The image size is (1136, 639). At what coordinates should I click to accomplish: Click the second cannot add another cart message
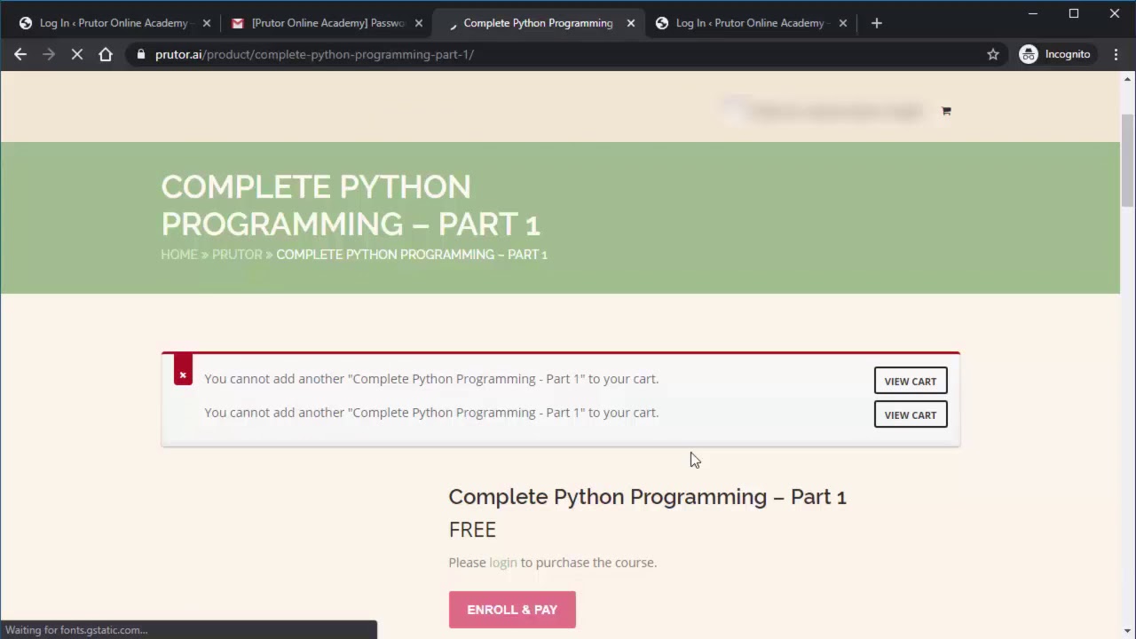click(431, 413)
